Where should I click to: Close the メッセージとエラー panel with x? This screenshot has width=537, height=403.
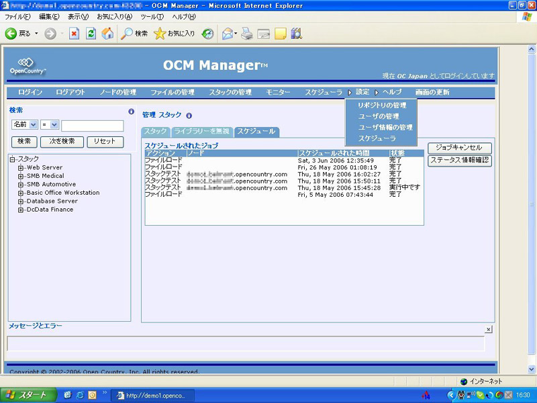[489, 330]
